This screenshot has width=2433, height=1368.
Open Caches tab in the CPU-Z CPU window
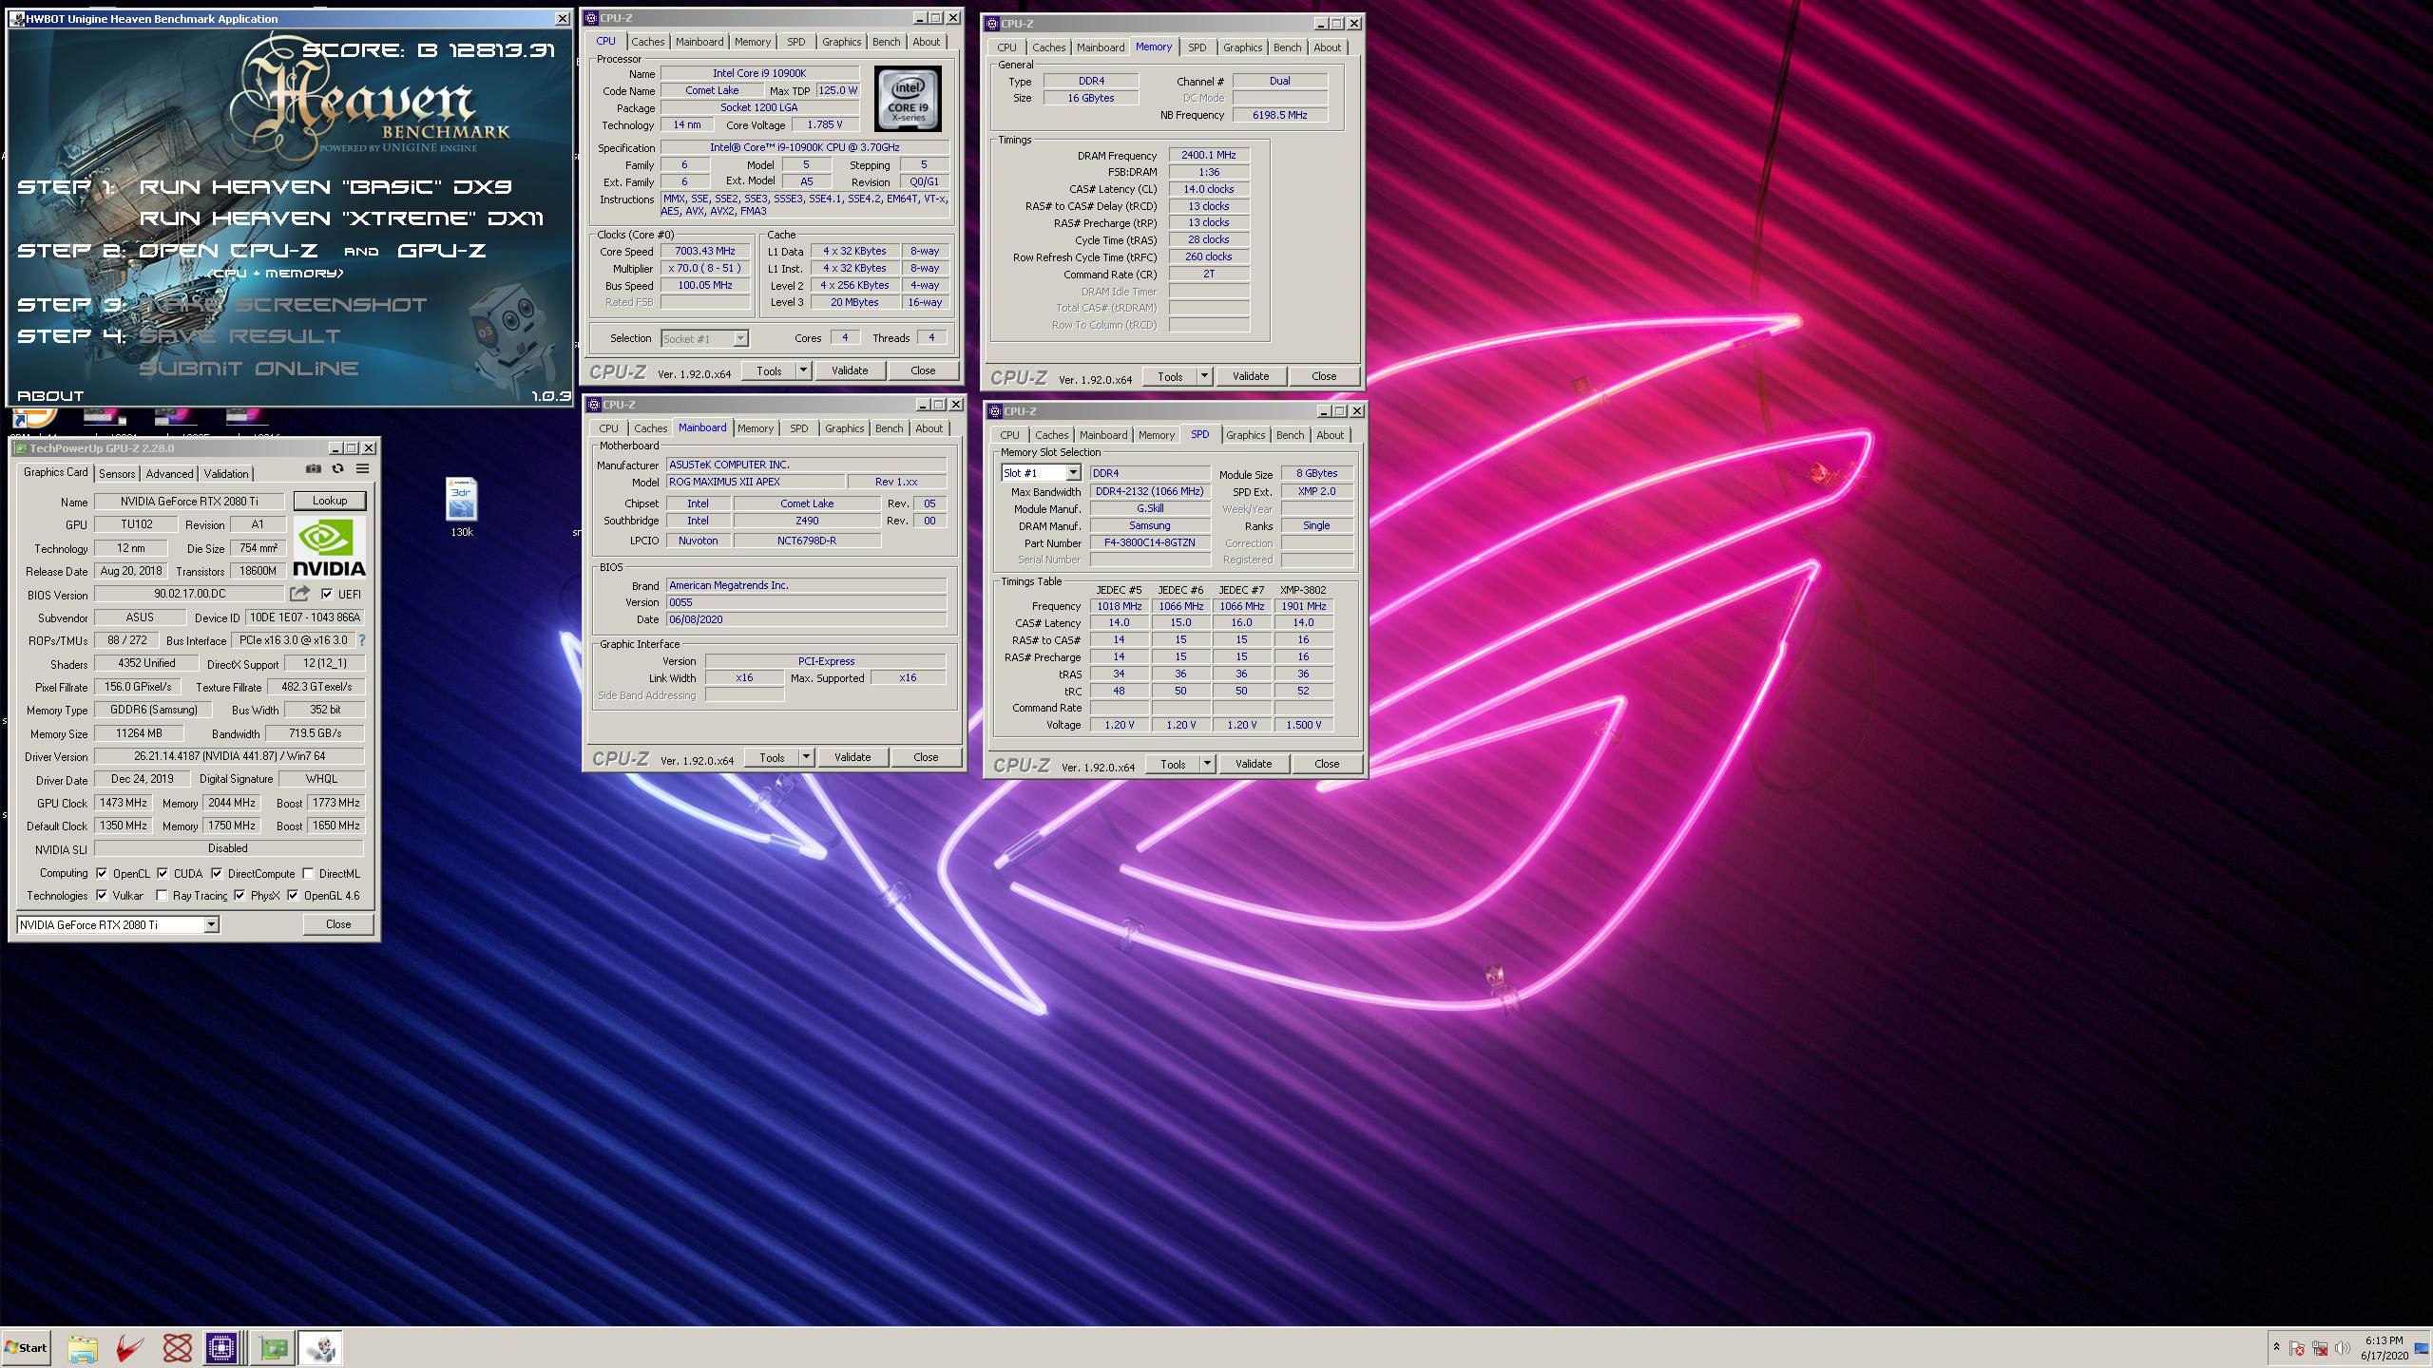coord(648,42)
